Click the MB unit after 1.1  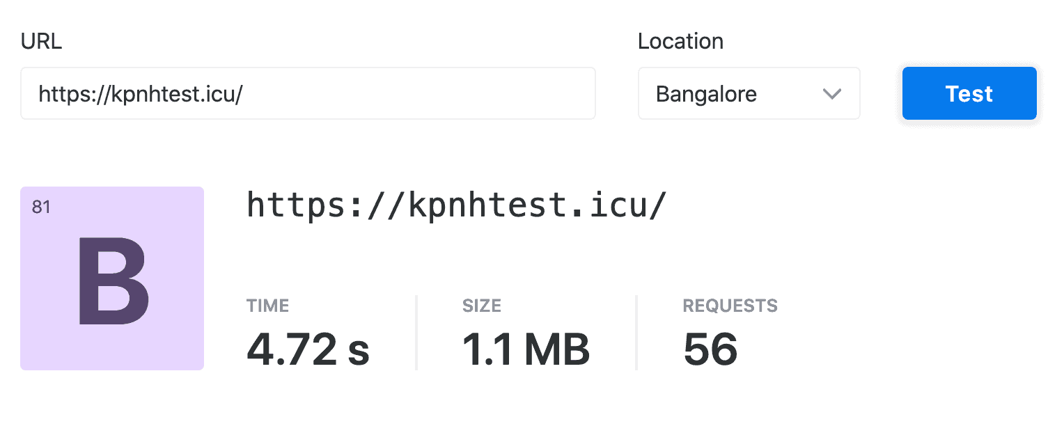tap(557, 349)
